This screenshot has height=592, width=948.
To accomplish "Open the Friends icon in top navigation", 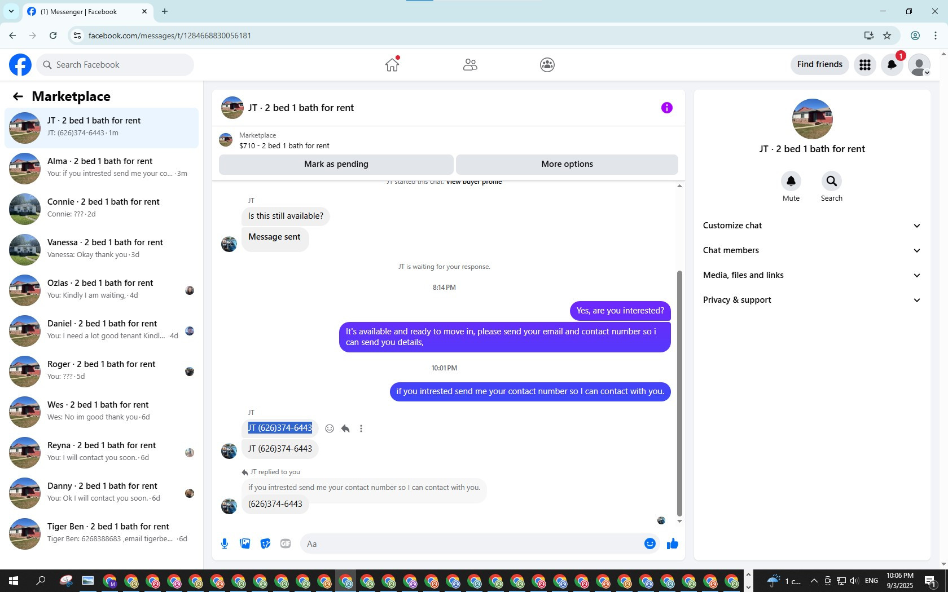I will pos(470,65).
